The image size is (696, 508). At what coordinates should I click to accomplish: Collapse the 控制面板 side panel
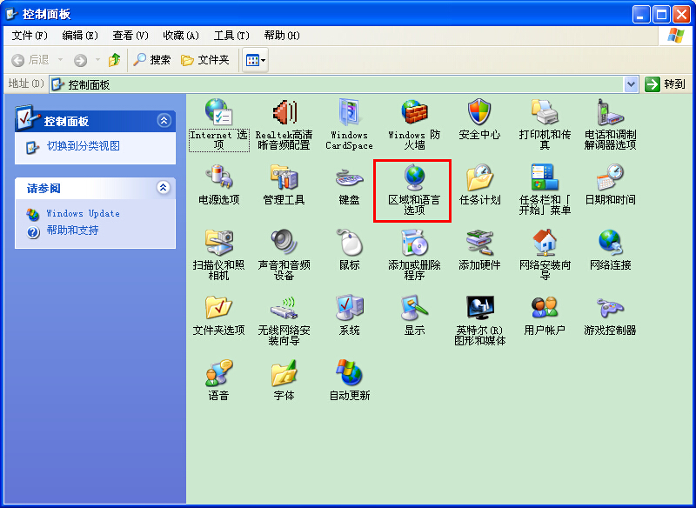click(x=164, y=121)
